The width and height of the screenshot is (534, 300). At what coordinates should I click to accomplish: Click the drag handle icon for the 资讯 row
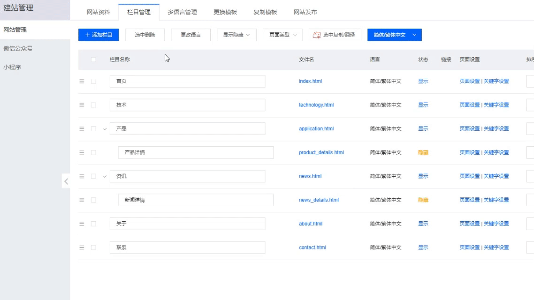point(81,176)
